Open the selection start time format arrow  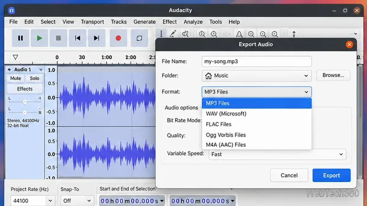coord(162,201)
